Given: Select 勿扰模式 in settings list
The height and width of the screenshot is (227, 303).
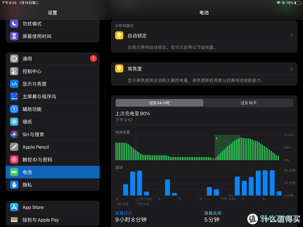Looking at the screenshot, I should (53, 24).
